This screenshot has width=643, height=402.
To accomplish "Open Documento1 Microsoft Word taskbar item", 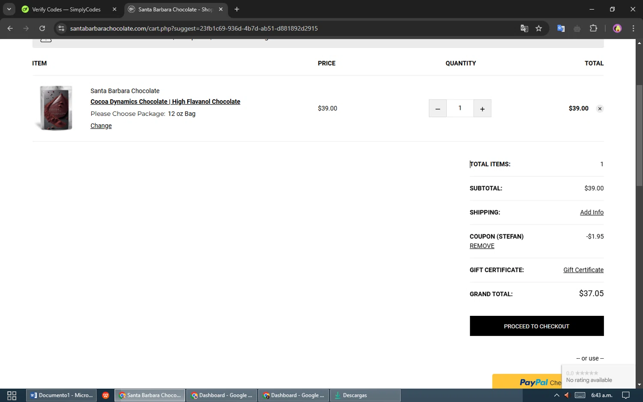I will click(62, 395).
